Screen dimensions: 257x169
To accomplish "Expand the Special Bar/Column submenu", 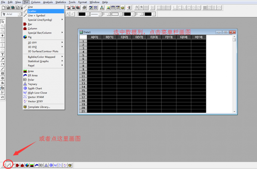I will 43,33.
